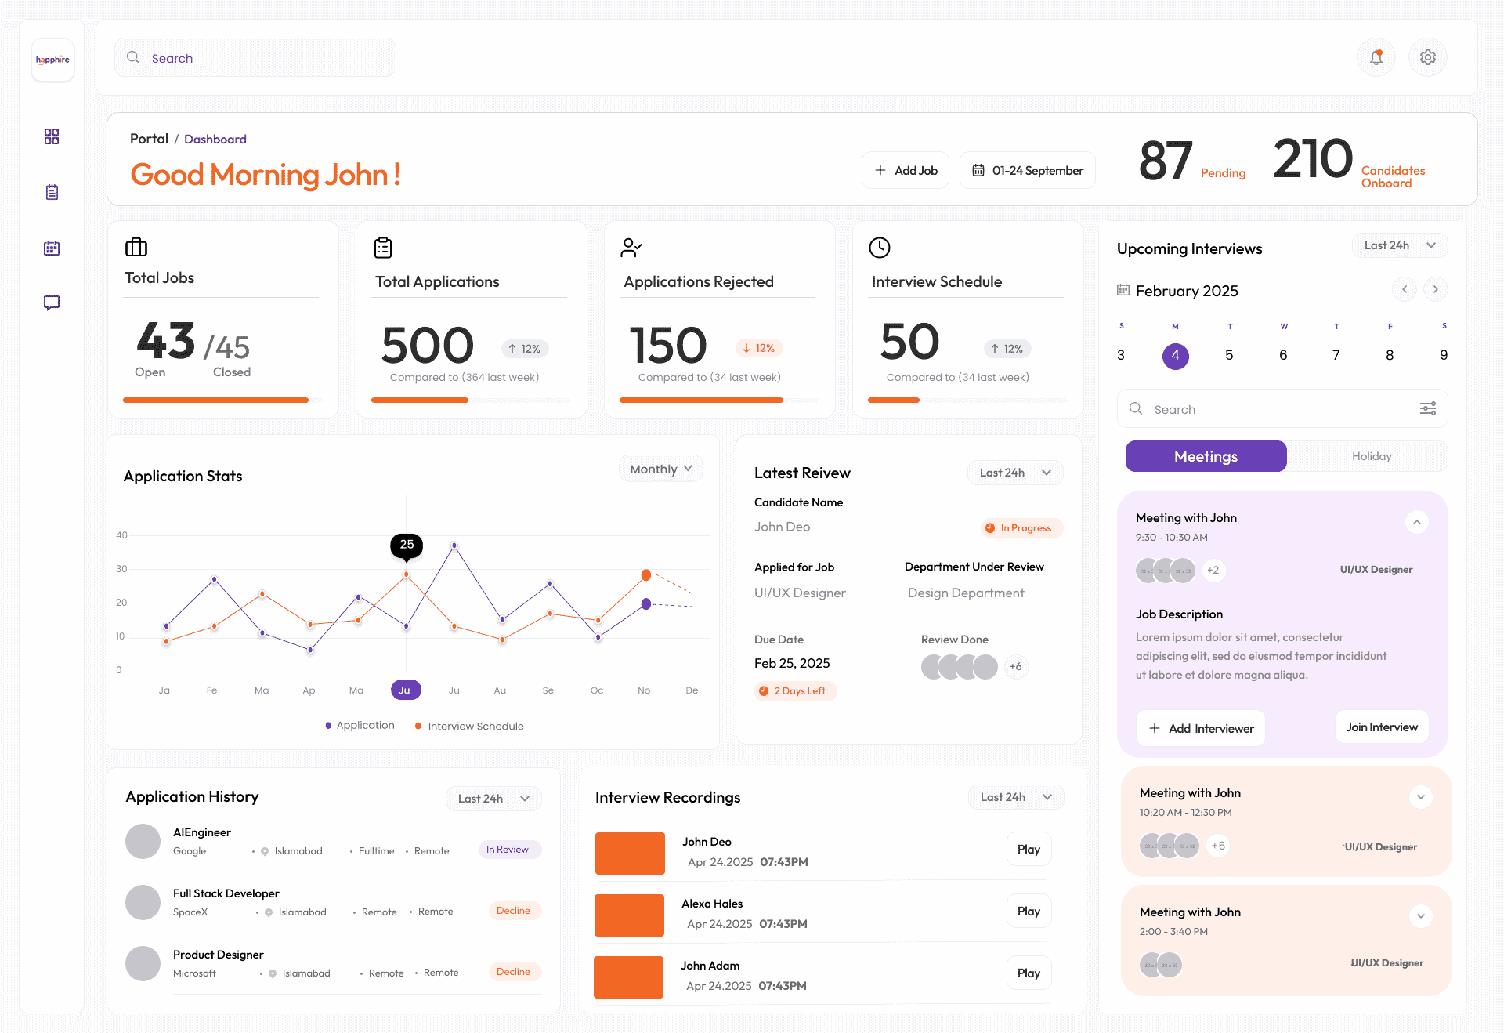Open the Monthly dropdown in Application Stats
Viewport: 1504px width, 1033px height.
click(660, 468)
